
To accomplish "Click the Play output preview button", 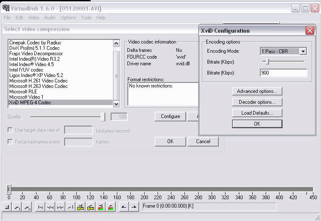I will tap(27, 207).
